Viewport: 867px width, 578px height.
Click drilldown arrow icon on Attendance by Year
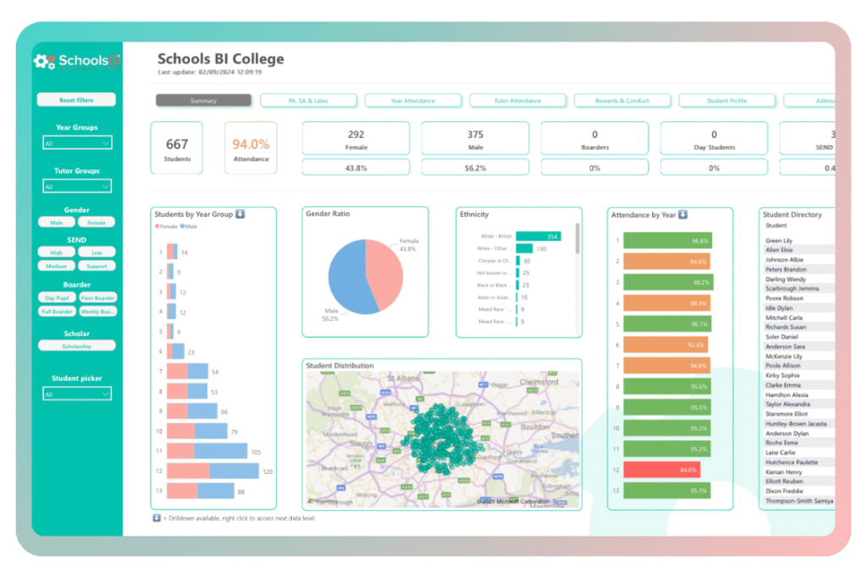coord(683,215)
